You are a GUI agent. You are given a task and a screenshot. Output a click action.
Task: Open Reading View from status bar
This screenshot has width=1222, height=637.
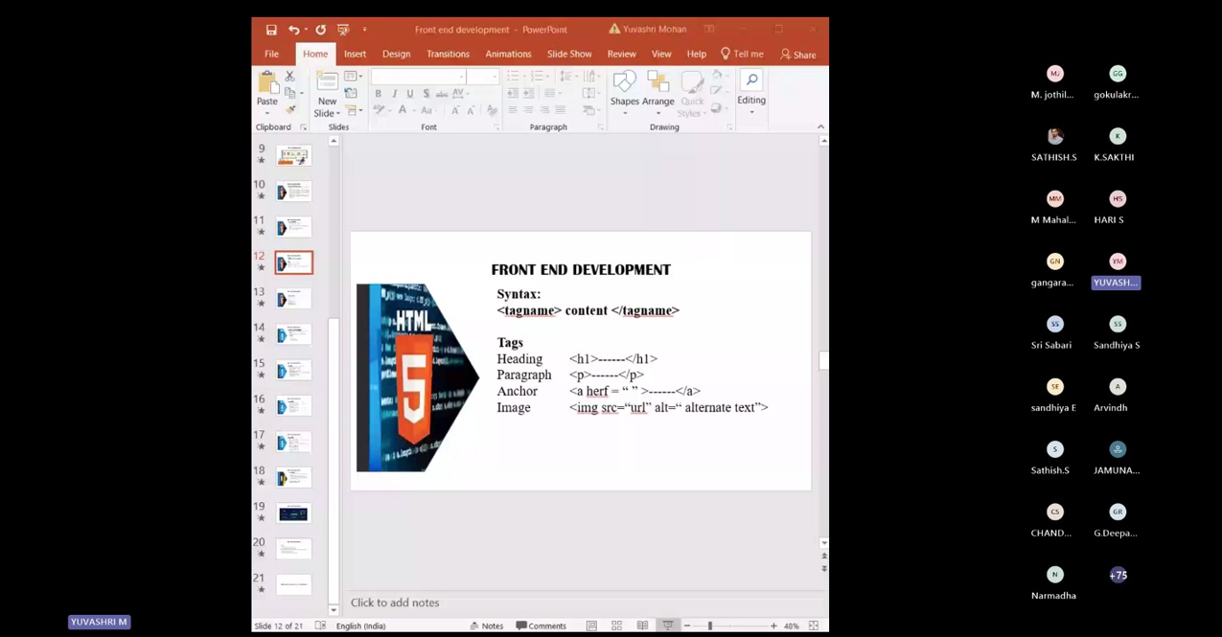point(642,626)
